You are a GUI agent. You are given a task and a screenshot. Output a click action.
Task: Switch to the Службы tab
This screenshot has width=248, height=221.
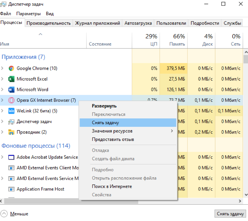coord(232,23)
